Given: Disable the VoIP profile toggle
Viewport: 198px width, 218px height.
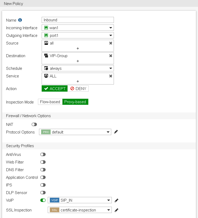Looking at the screenshot, I should (x=43, y=200).
